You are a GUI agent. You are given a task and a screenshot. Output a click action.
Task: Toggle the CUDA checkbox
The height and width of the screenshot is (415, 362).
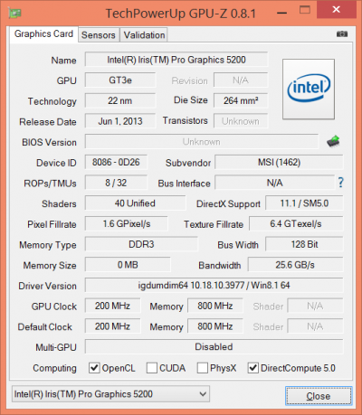pos(152,368)
